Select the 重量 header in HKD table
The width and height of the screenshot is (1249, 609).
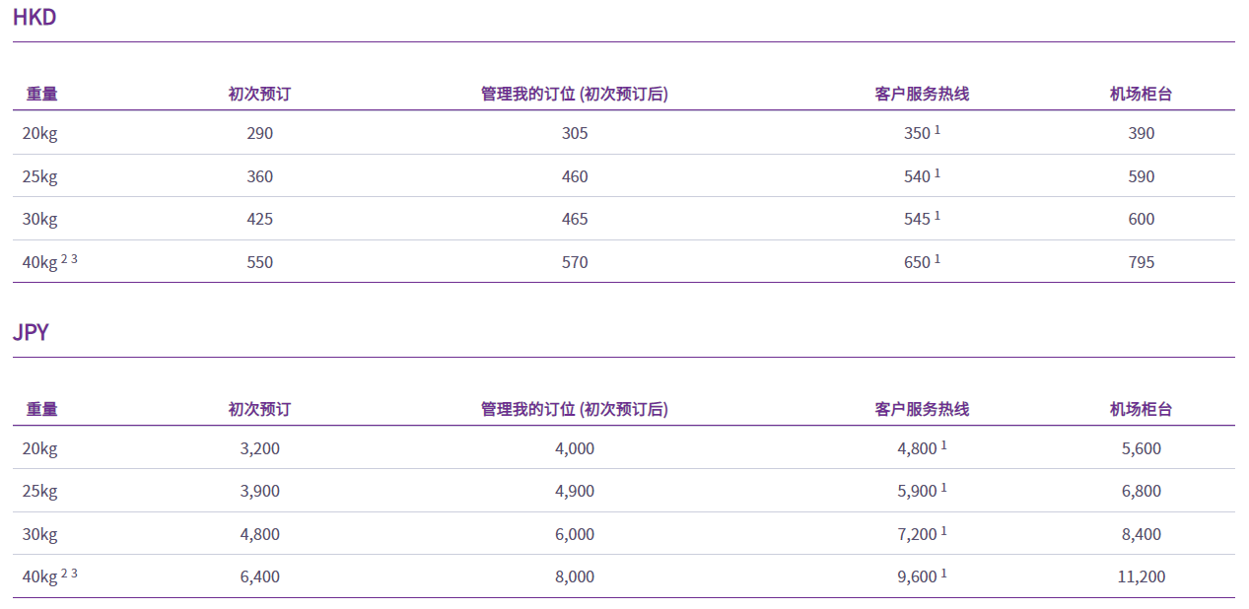(x=41, y=94)
